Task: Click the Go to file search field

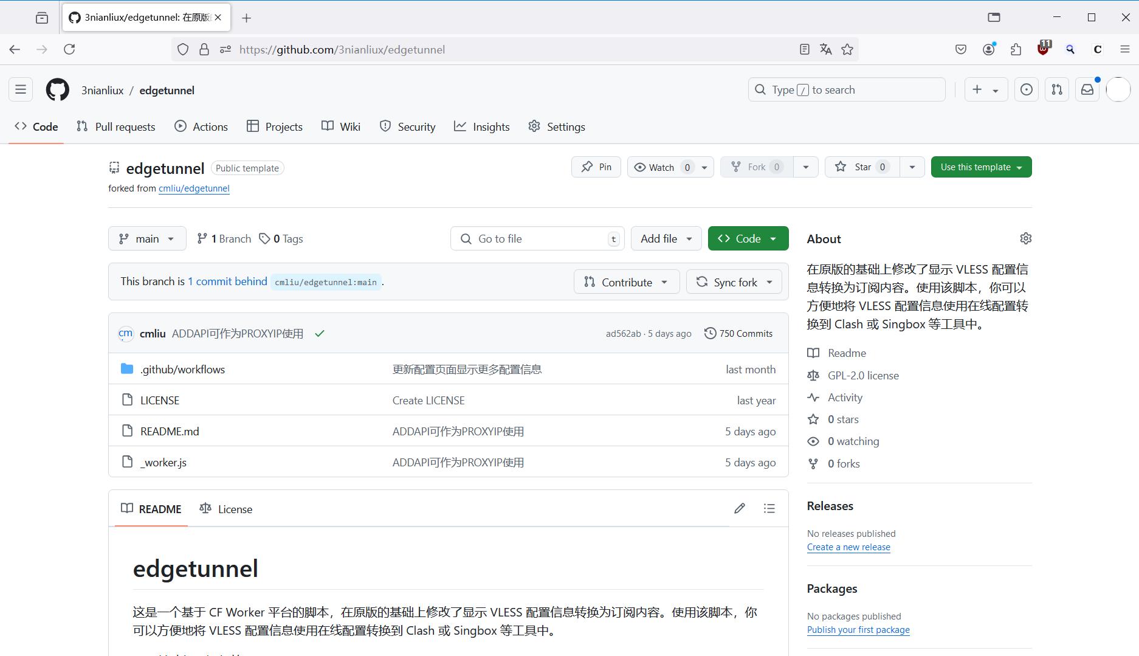Action: point(537,238)
